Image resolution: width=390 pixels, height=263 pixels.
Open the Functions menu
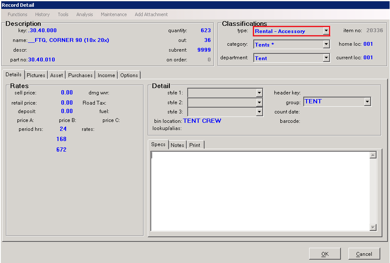coord(17,14)
